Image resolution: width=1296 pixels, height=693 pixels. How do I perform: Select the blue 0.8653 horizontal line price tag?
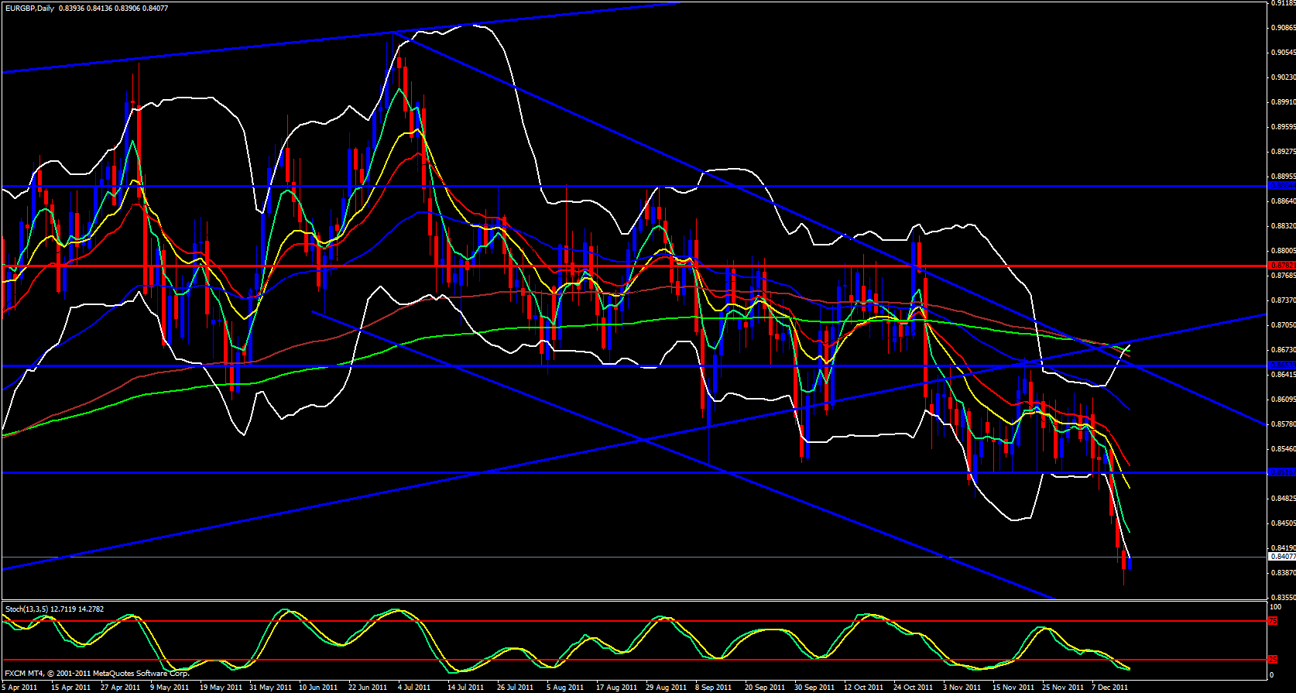point(1281,365)
